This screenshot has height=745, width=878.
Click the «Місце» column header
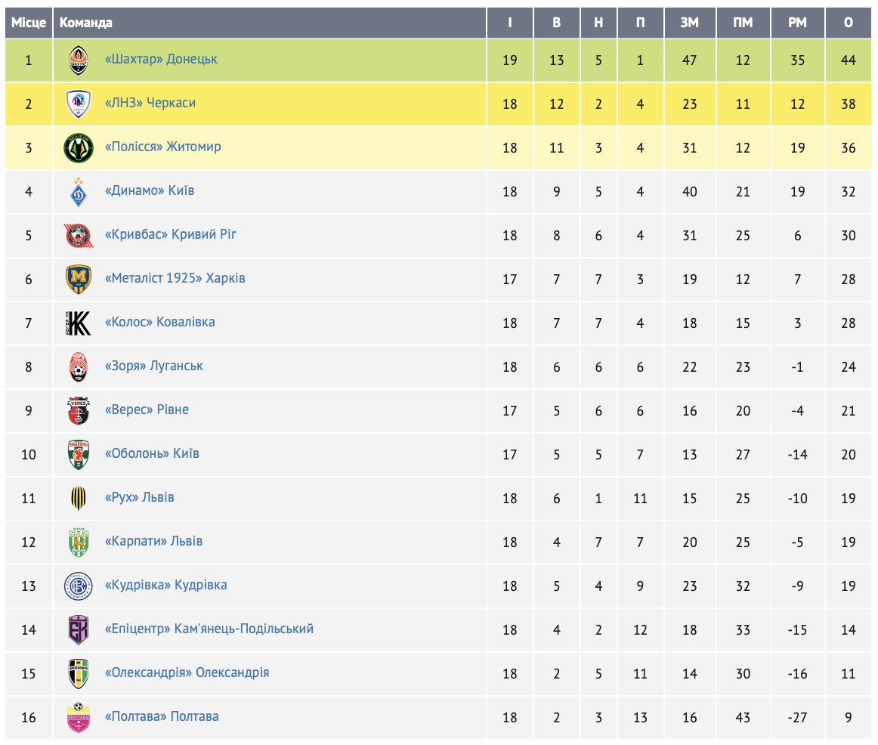[29, 23]
